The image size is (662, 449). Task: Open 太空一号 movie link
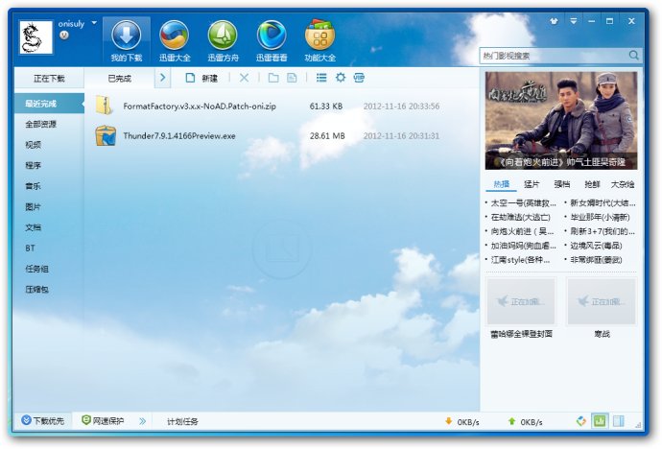click(523, 203)
